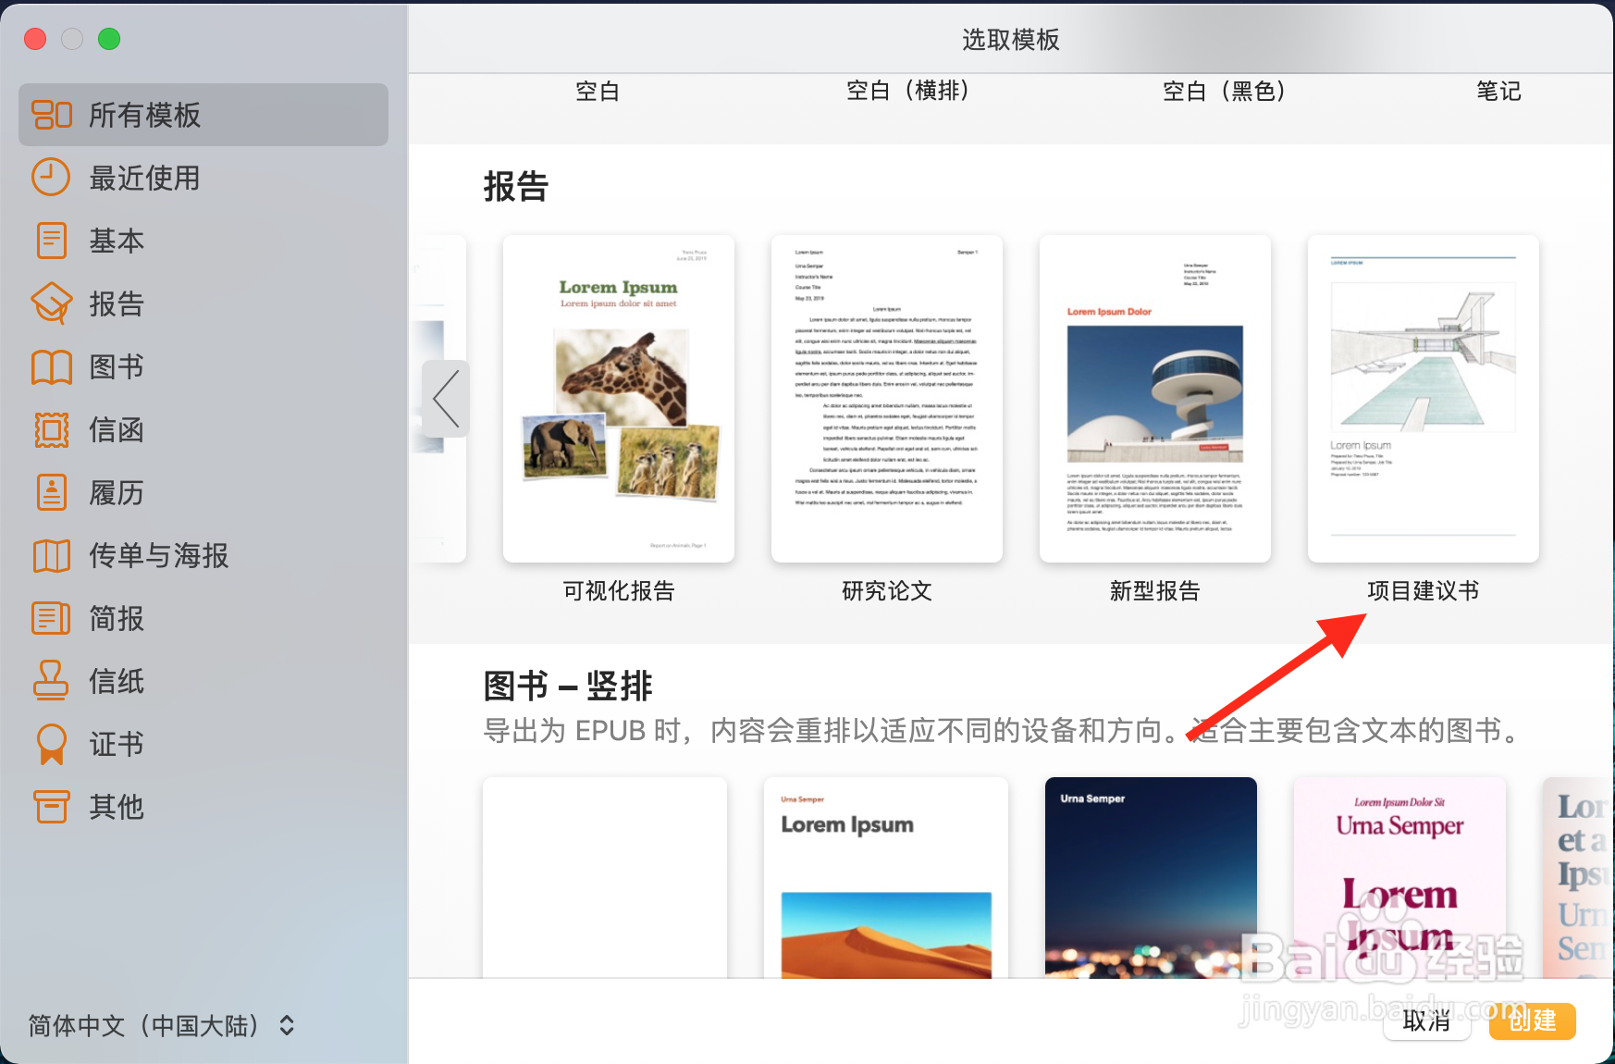The width and height of the screenshot is (1615, 1064).
Task: Select the 项目建议书 template thumbnail
Action: pos(1422,398)
